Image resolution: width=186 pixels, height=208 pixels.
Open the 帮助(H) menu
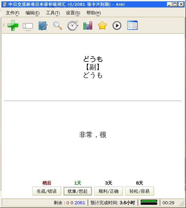(x=94, y=13)
